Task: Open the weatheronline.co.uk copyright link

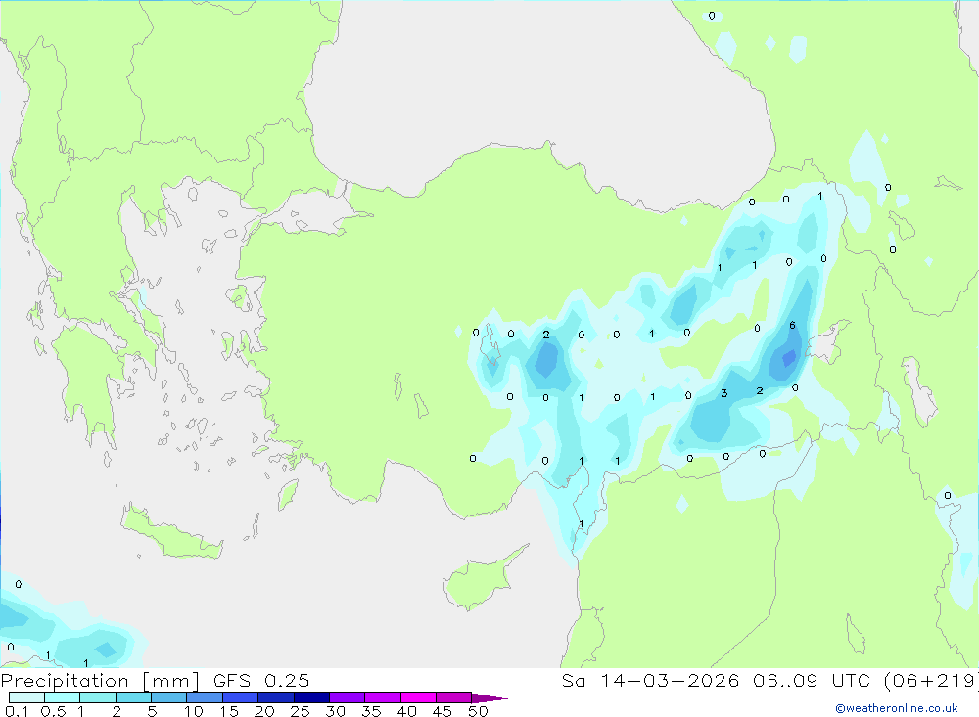Action: (896, 708)
